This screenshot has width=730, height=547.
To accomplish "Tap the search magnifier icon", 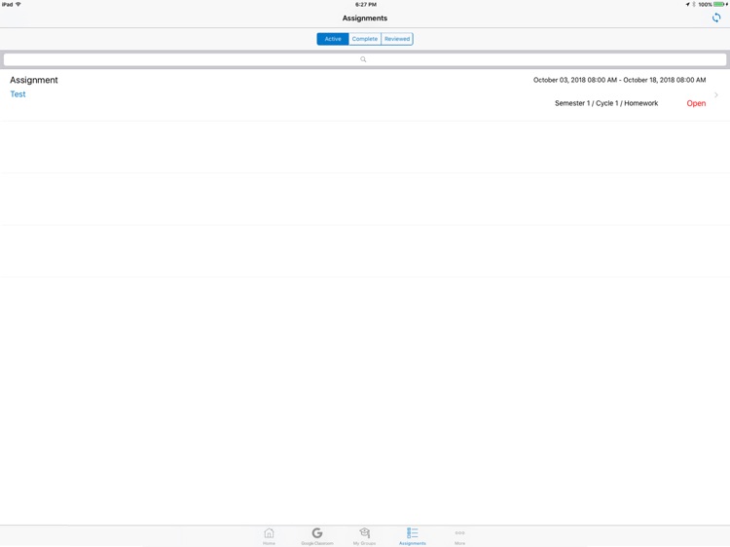I will click(x=363, y=59).
